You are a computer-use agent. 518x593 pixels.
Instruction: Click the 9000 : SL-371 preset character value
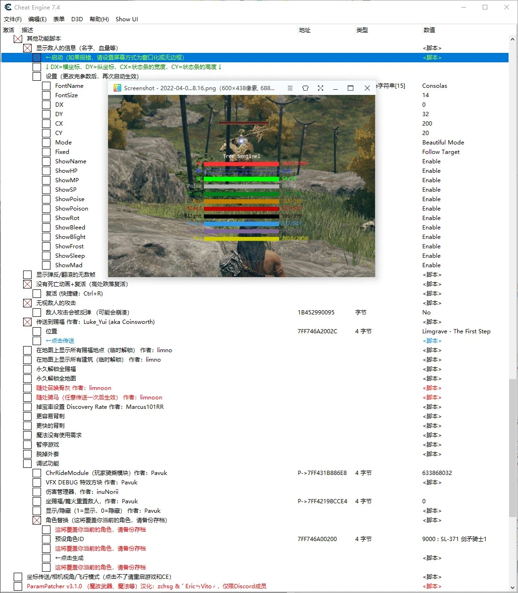(454, 539)
